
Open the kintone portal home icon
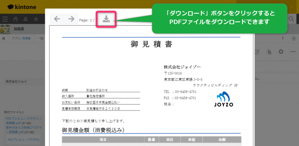[15, 19]
